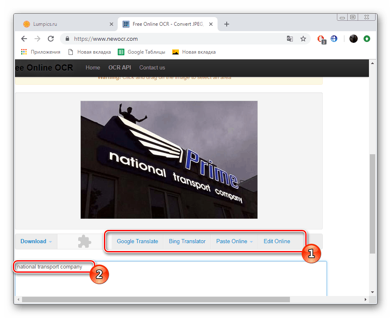Screen dimensions: 391x318
Task: Close the Free Online OCR tab
Action: click(211, 24)
